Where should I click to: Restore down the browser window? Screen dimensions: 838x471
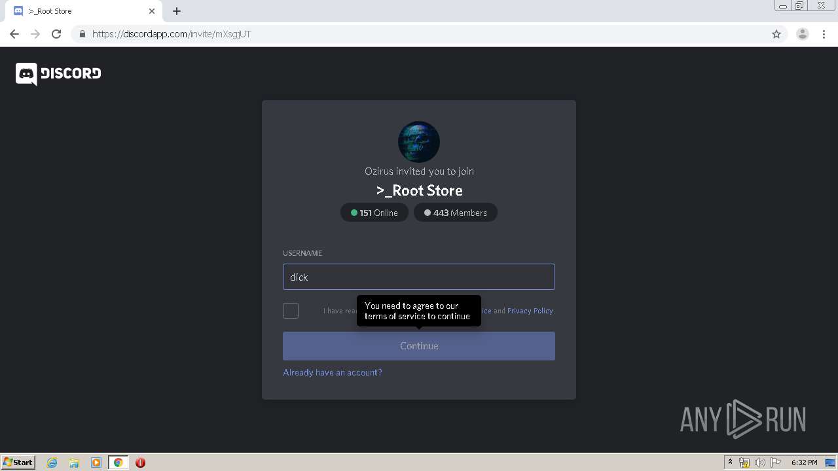(x=799, y=5)
